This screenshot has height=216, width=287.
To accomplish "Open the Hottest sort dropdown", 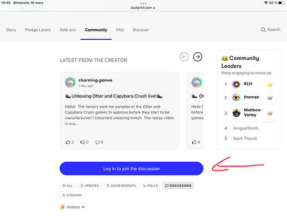I will click(x=72, y=207).
